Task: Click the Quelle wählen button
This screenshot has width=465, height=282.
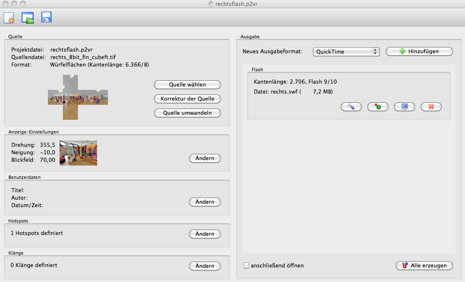Action: pos(187,85)
